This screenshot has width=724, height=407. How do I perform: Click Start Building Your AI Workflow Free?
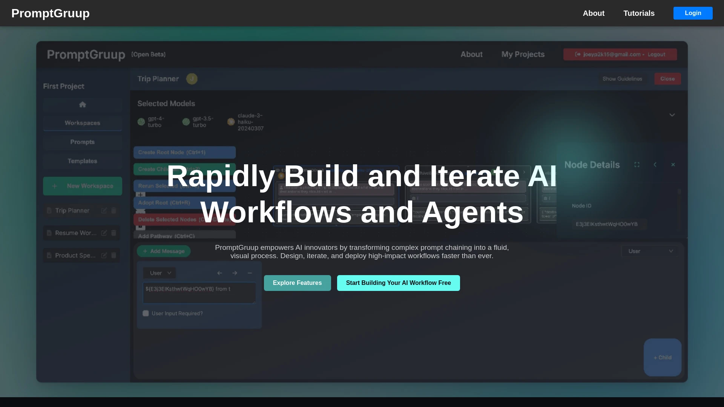(x=398, y=283)
